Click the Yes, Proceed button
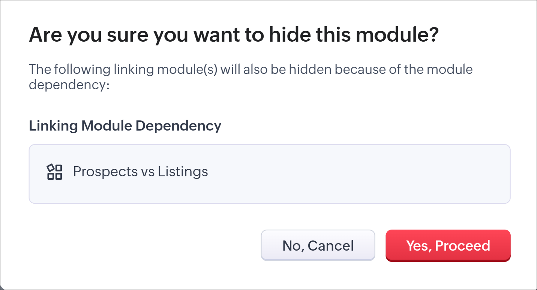Screen dimensions: 537x290 click(x=448, y=245)
